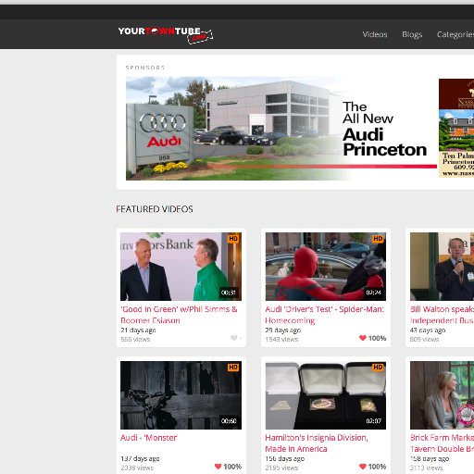Play the Bill Walton speaker video thumbnail
Viewport: 474px width, 474px height.
tap(442, 267)
